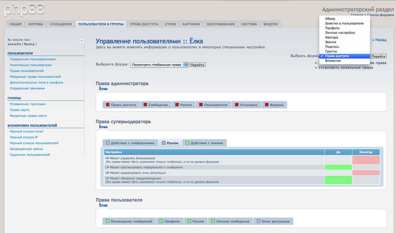The width and height of the screenshot is (396, 233).
Task: Click the red square on «Права доступа» admin tab
Action: pos(108,105)
